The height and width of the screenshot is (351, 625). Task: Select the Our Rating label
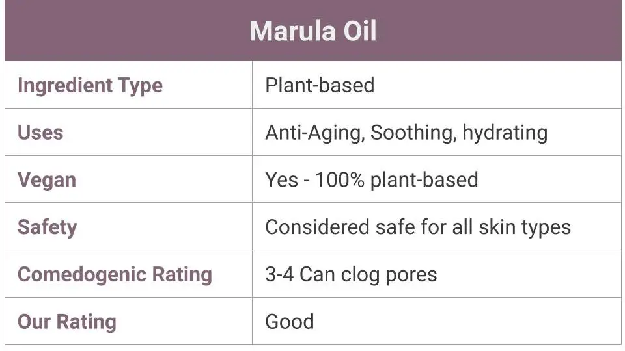(67, 322)
